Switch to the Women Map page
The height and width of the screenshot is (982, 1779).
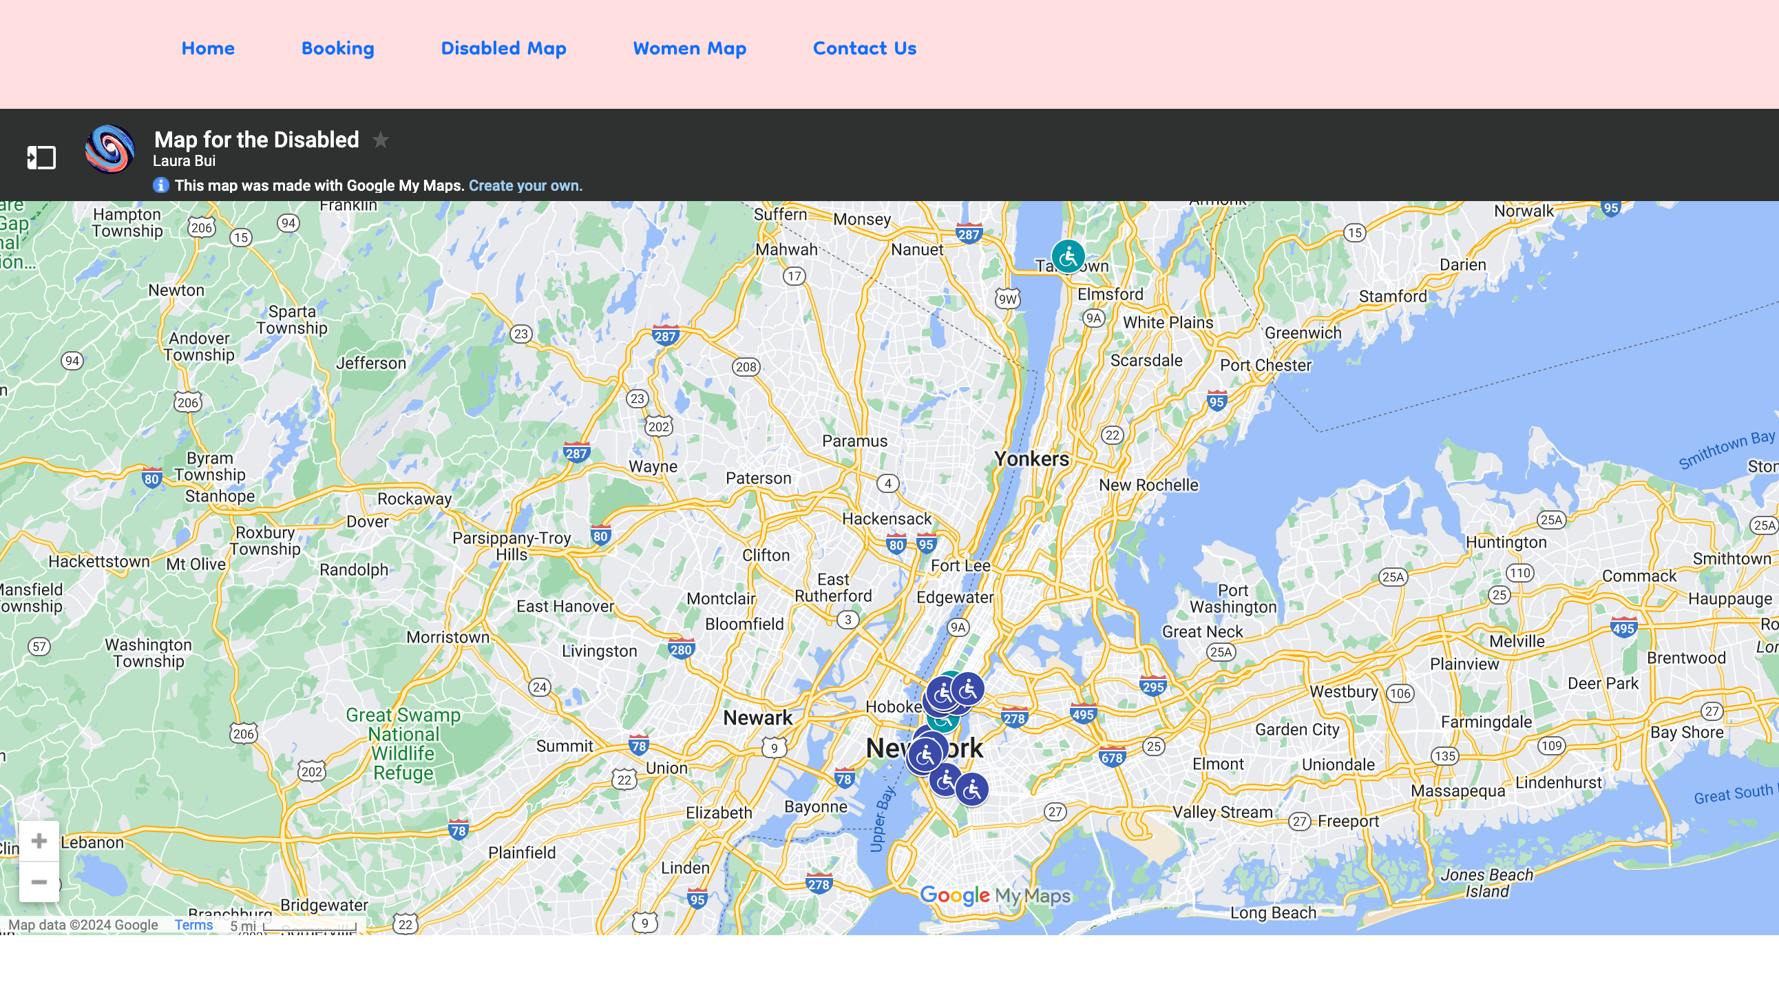(689, 48)
